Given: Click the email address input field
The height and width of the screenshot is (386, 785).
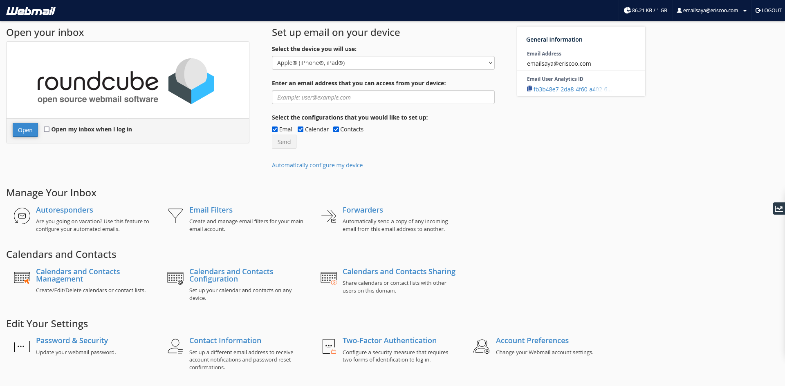Looking at the screenshot, I should tap(383, 97).
